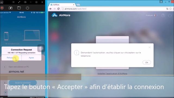Click the airmore.net address text on phone
Viewport: 174px width, 98px height.
point(16,72)
